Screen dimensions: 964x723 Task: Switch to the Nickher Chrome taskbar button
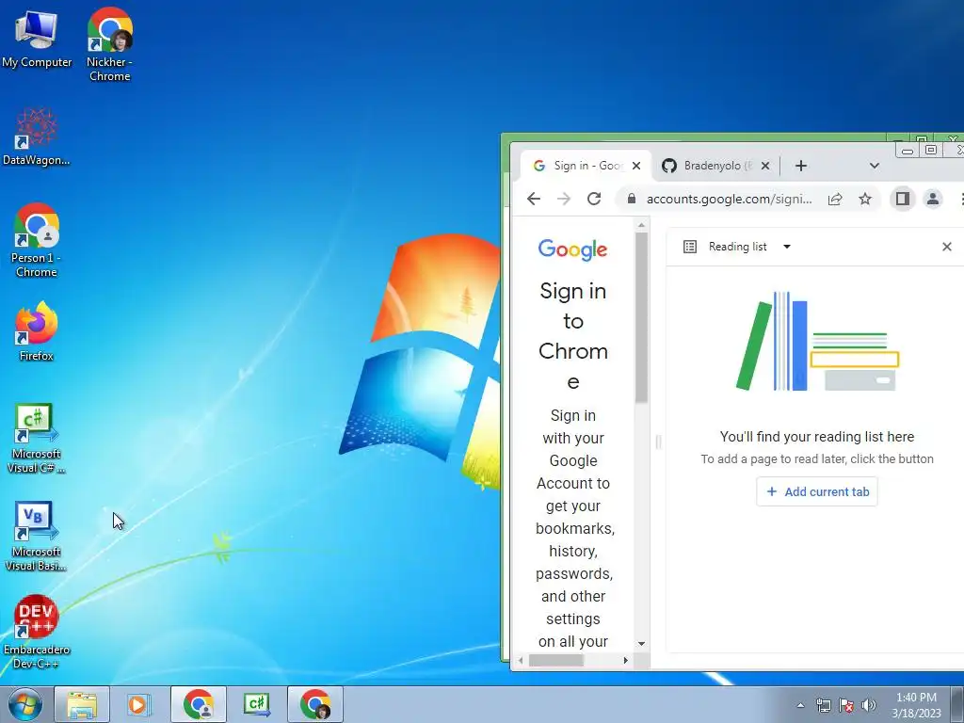tap(314, 704)
